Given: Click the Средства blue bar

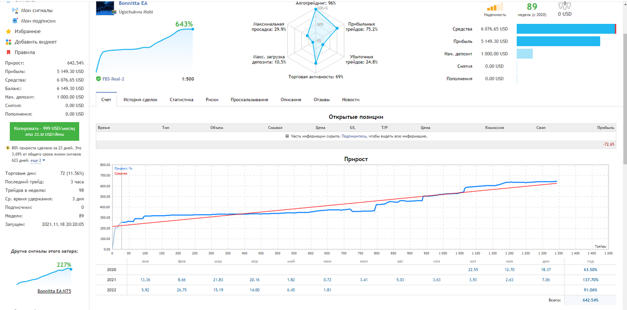Looking at the screenshot, I should pyautogui.click(x=566, y=29).
